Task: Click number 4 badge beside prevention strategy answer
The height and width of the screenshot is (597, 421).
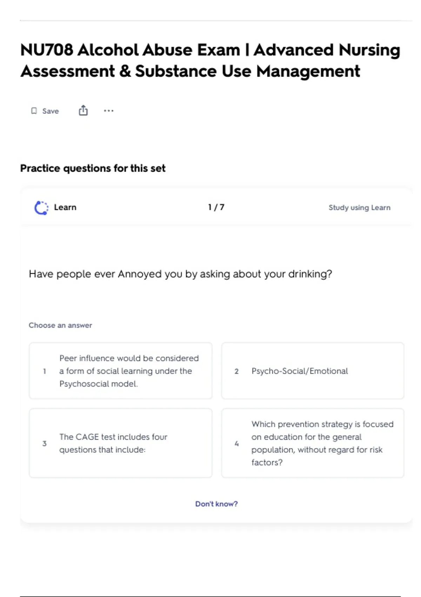Action: point(236,444)
